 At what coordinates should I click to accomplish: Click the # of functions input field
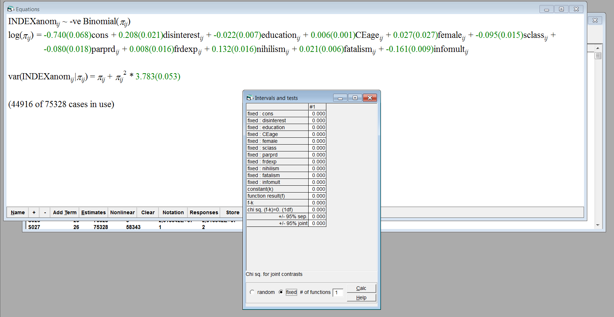click(x=338, y=292)
